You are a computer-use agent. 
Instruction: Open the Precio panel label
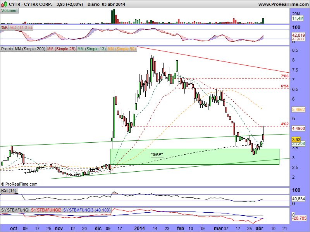point(7,49)
